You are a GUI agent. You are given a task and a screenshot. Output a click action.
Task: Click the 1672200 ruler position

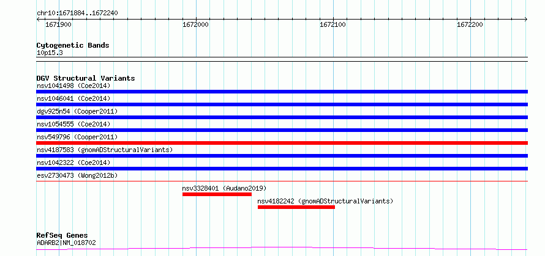[470, 24]
